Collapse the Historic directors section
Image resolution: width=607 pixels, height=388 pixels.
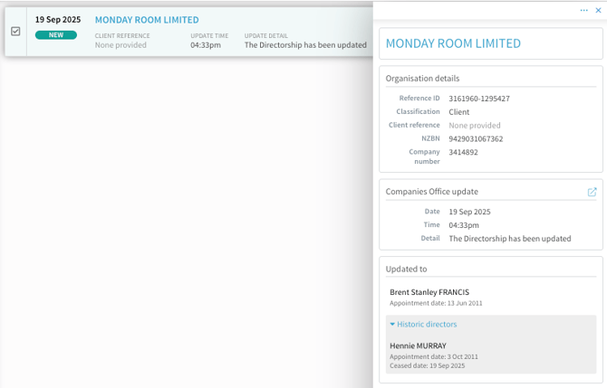click(423, 324)
